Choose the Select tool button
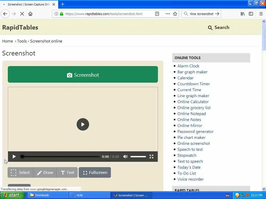 coord(20,172)
